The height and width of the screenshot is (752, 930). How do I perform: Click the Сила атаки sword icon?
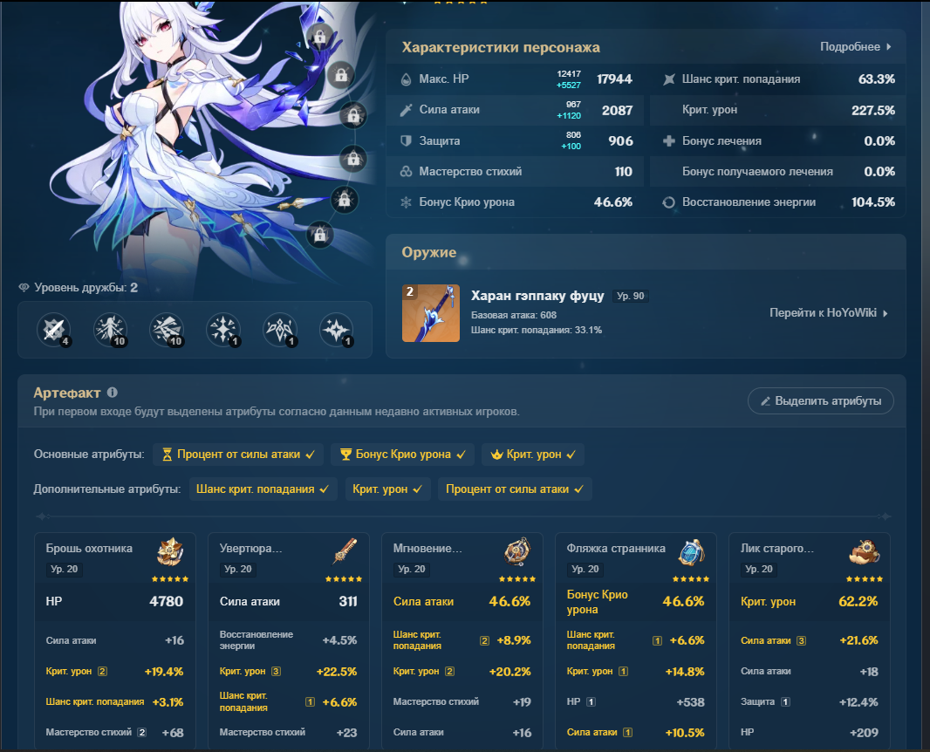(406, 110)
